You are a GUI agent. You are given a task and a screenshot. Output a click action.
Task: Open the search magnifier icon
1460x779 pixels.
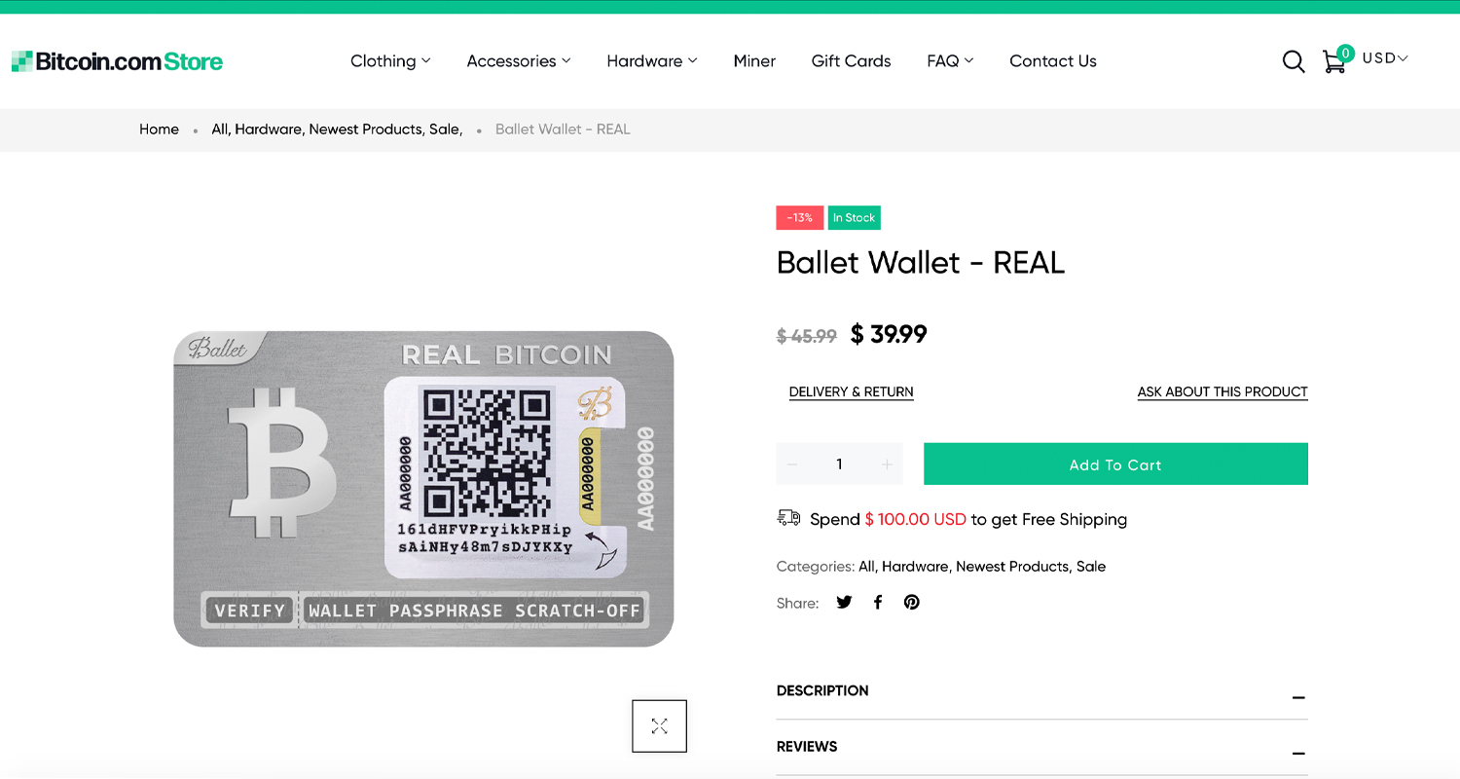(x=1293, y=61)
